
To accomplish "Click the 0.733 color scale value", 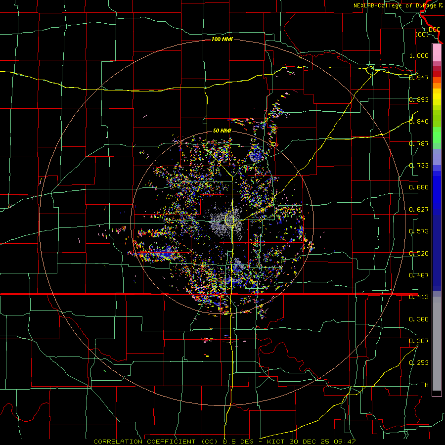I will (x=419, y=166).
